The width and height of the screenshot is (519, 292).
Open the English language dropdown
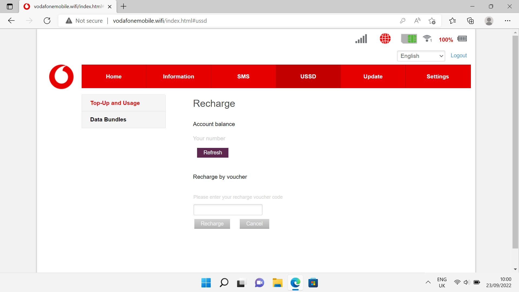click(x=421, y=56)
